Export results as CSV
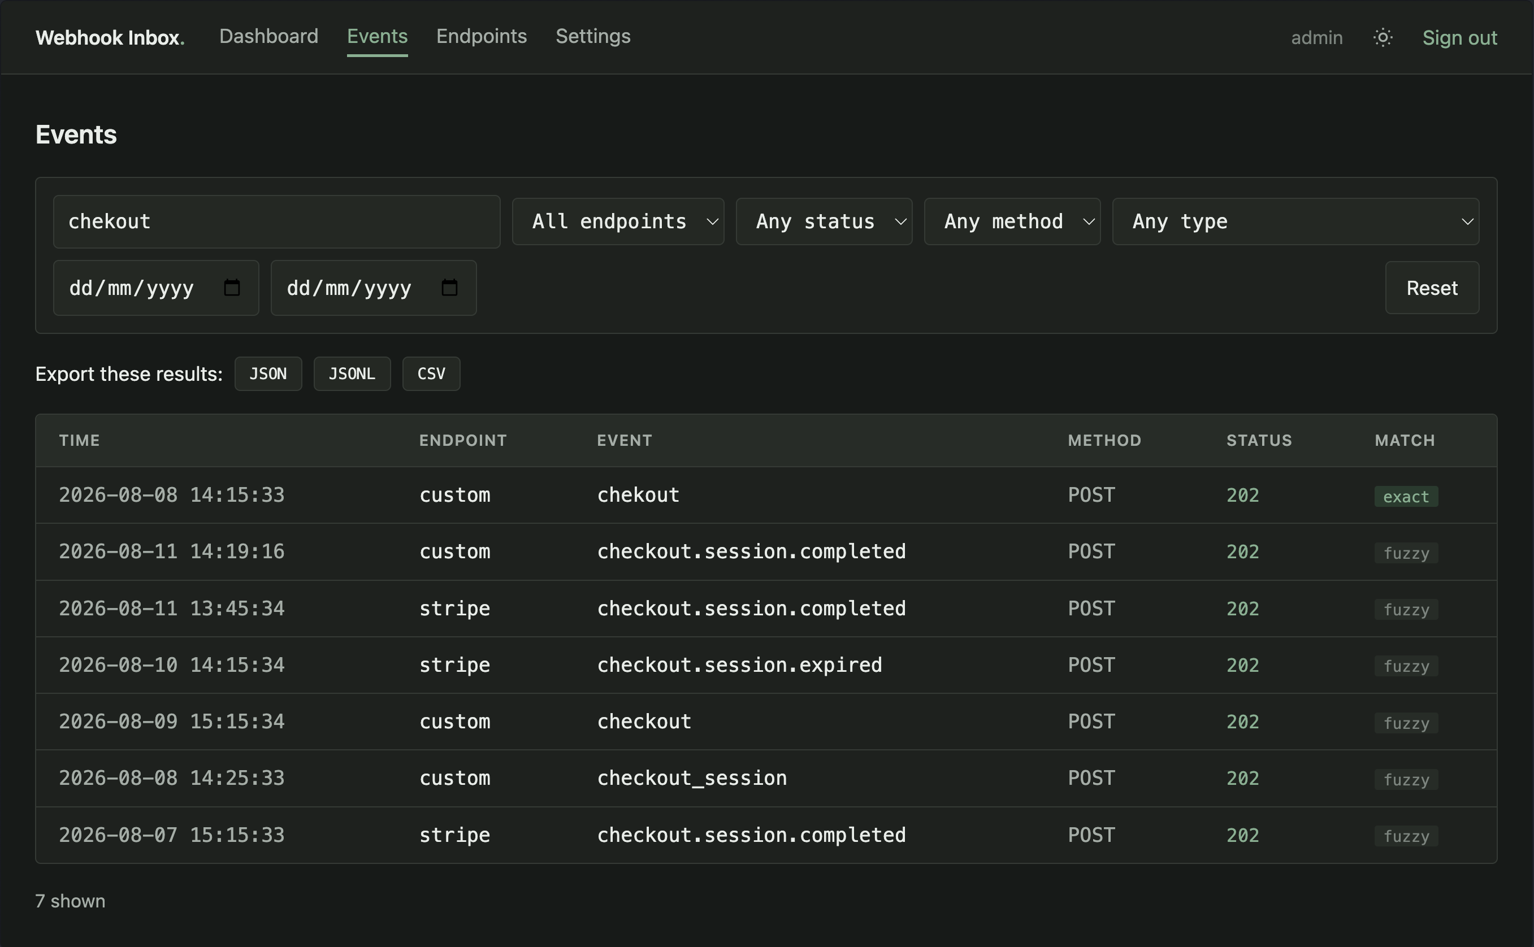This screenshot has height=947, width=1534. 431,374
